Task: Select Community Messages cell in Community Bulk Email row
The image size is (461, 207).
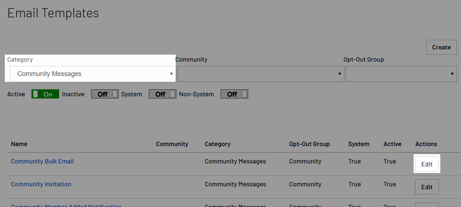Action: click(x=235, y=161)
